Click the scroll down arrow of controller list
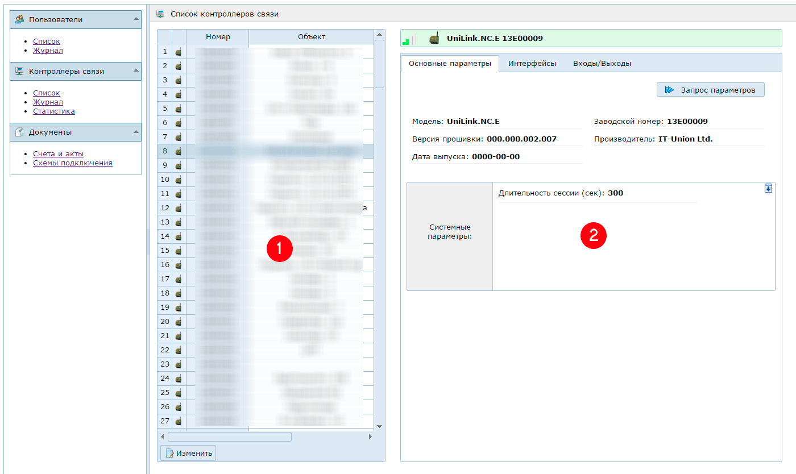 tap(379, 426)
